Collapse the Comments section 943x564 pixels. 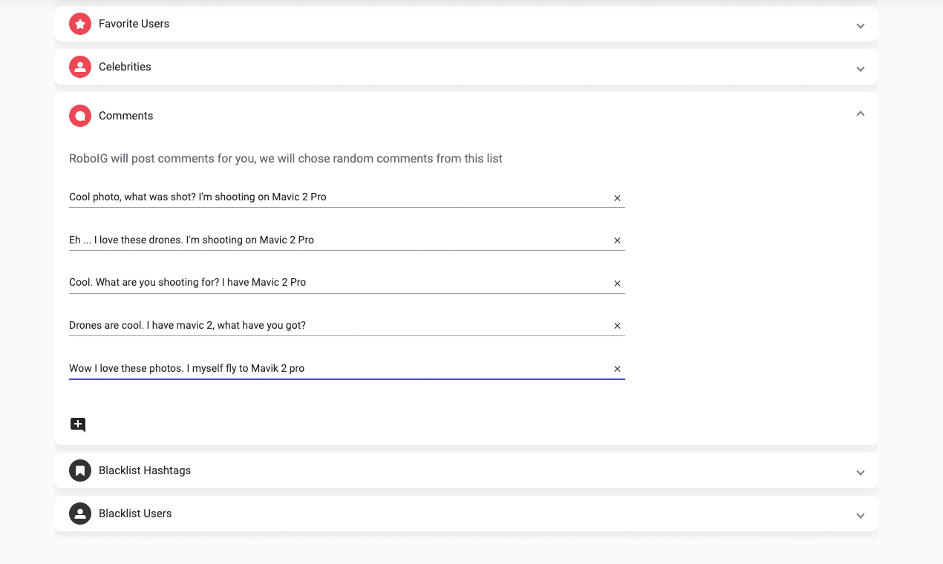(x=861, y=114)
